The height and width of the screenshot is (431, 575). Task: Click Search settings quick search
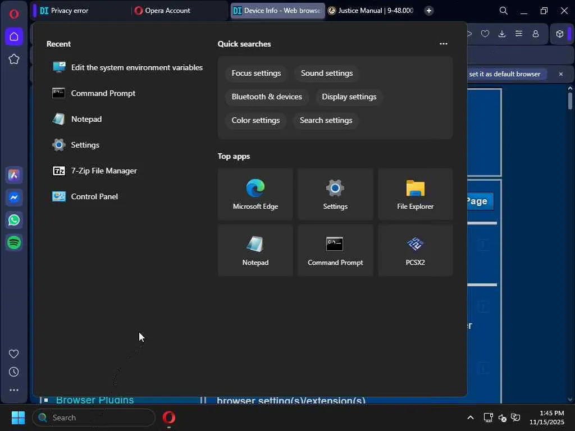326,120
